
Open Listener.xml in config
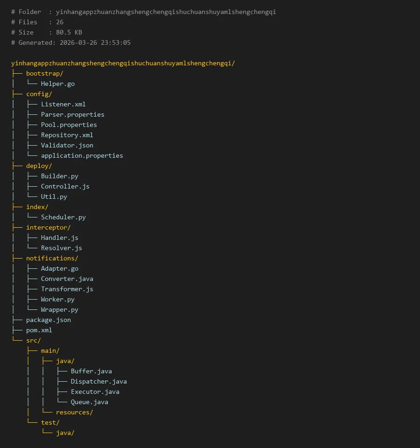click(63, 104)
